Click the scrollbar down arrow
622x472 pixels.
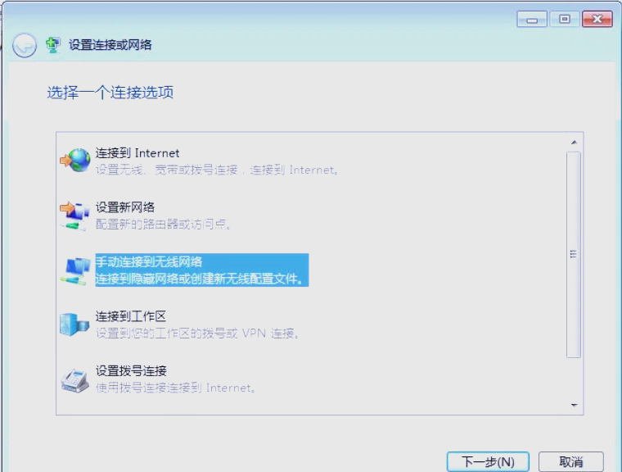(x=574, y=405)
